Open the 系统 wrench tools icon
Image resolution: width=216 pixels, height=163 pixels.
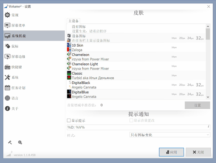[7, 77]
